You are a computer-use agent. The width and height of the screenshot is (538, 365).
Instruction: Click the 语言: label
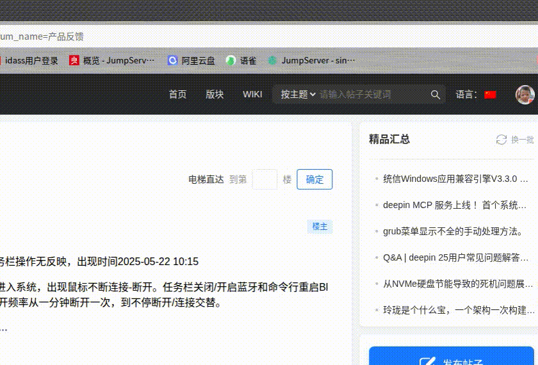[x=466, y=94]
